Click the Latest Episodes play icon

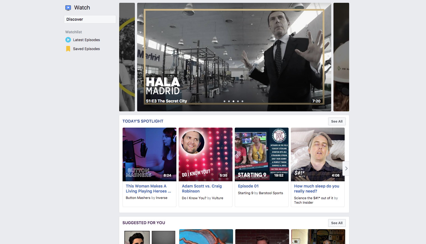coord(68,40)
